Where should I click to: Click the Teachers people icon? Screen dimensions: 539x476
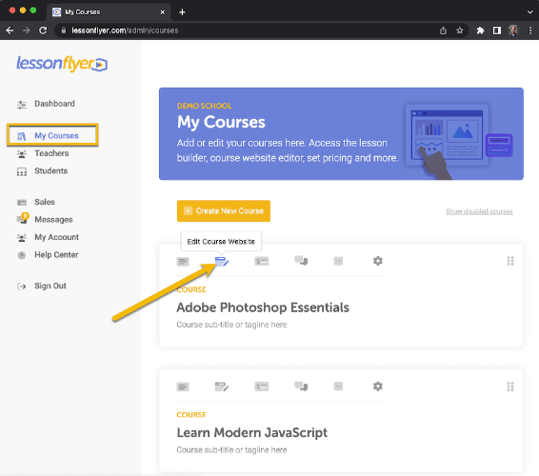tap(22, 154)
